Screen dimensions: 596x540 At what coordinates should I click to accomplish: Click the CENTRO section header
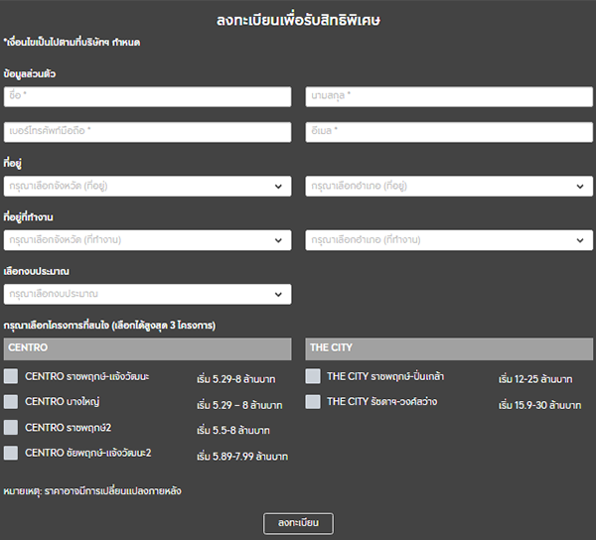(147, 348)
